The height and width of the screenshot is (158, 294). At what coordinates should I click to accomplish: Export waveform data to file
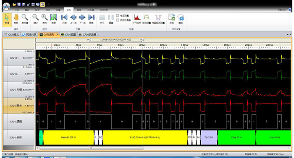point(171,19)
